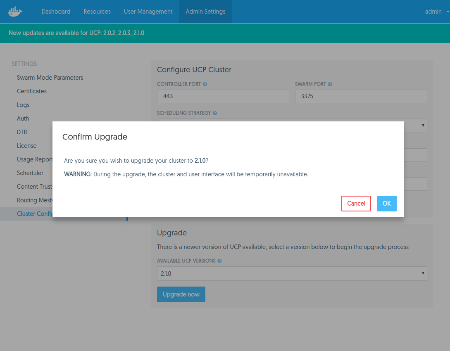Click the Swarm Port input field
This screenshot has width=450, height=351.
[361, 96]
